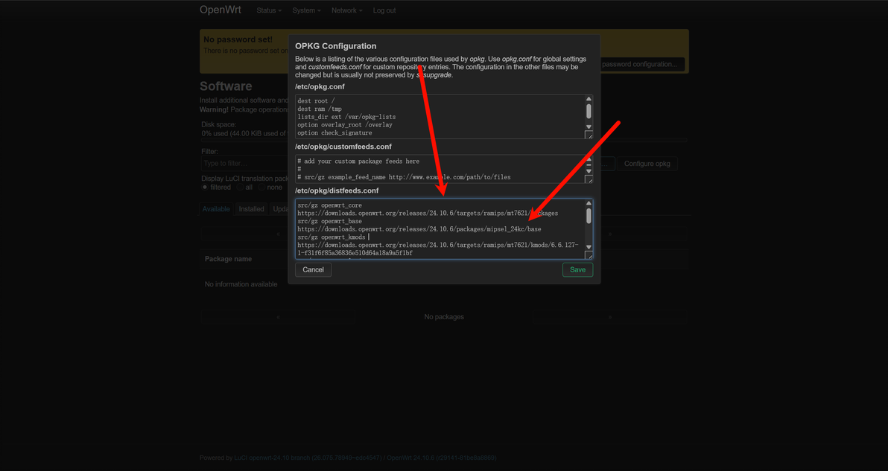Click resize handle of opkg.conf text area
888x471 pixels.
589,135
